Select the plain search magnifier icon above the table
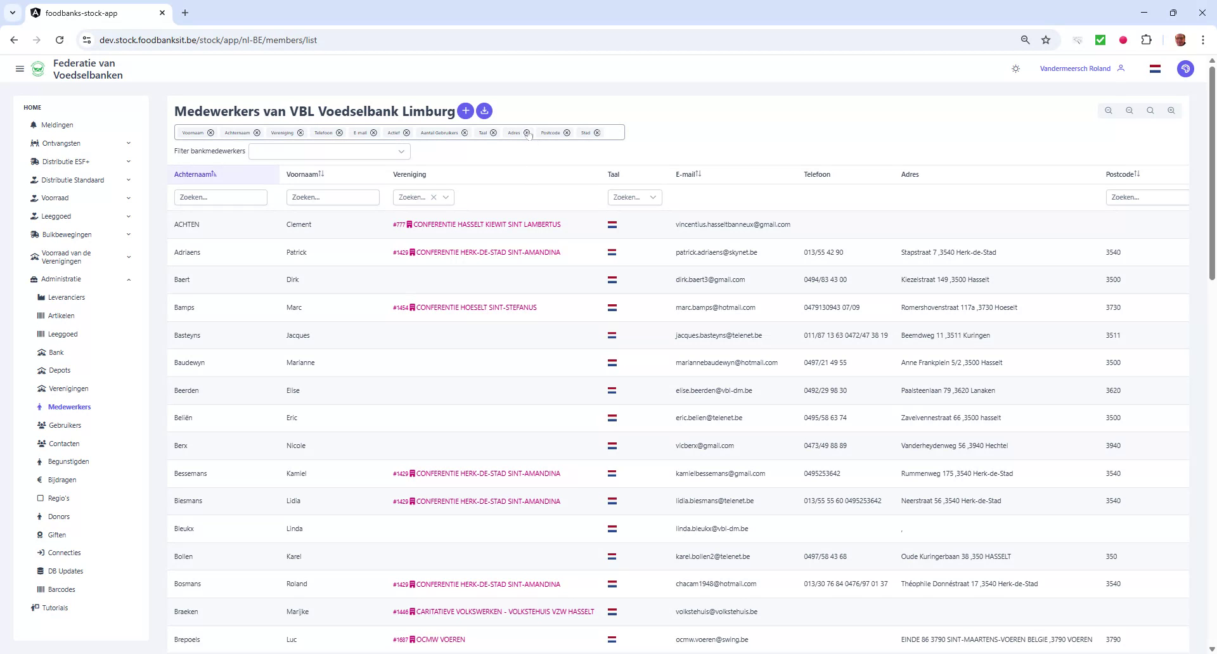This screenshot has width=1217, height=654. click(1150, 110)
